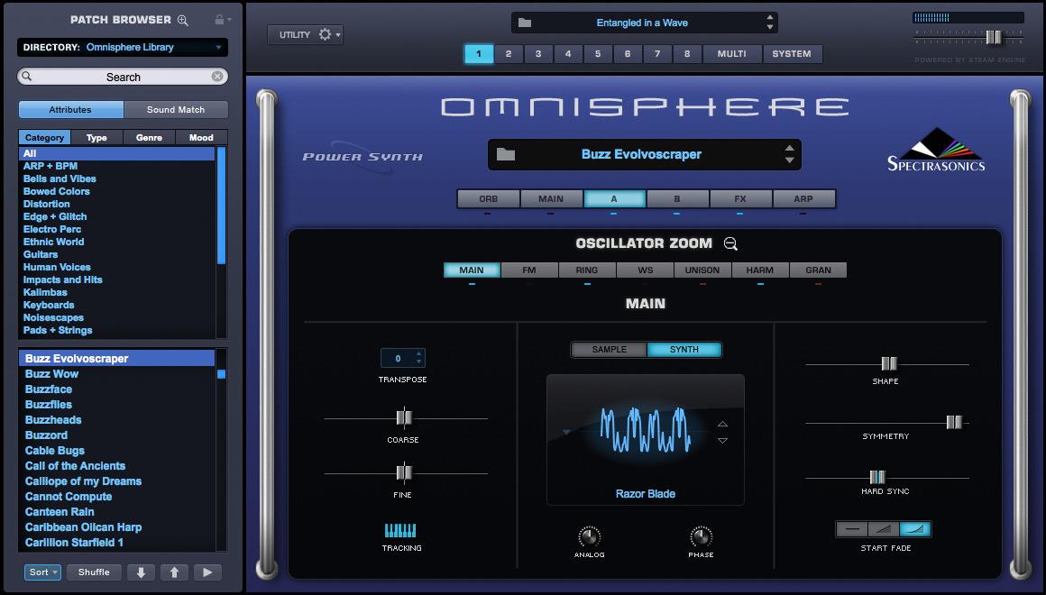Screen dimensions: 1046x595
Task: Enable the FM oscillator section
Action: 529,269
